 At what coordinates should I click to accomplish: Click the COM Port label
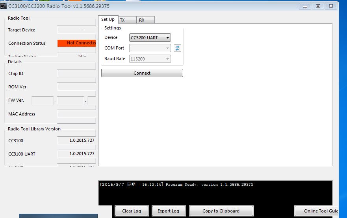(x=114, y=48)
